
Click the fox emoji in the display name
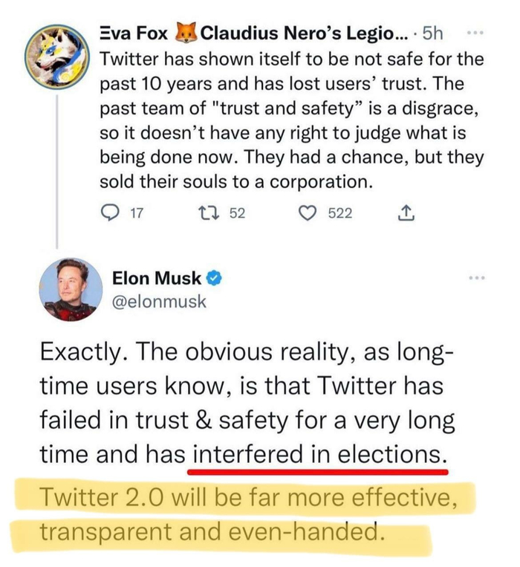pyautogui.click(x=186, y=33)
